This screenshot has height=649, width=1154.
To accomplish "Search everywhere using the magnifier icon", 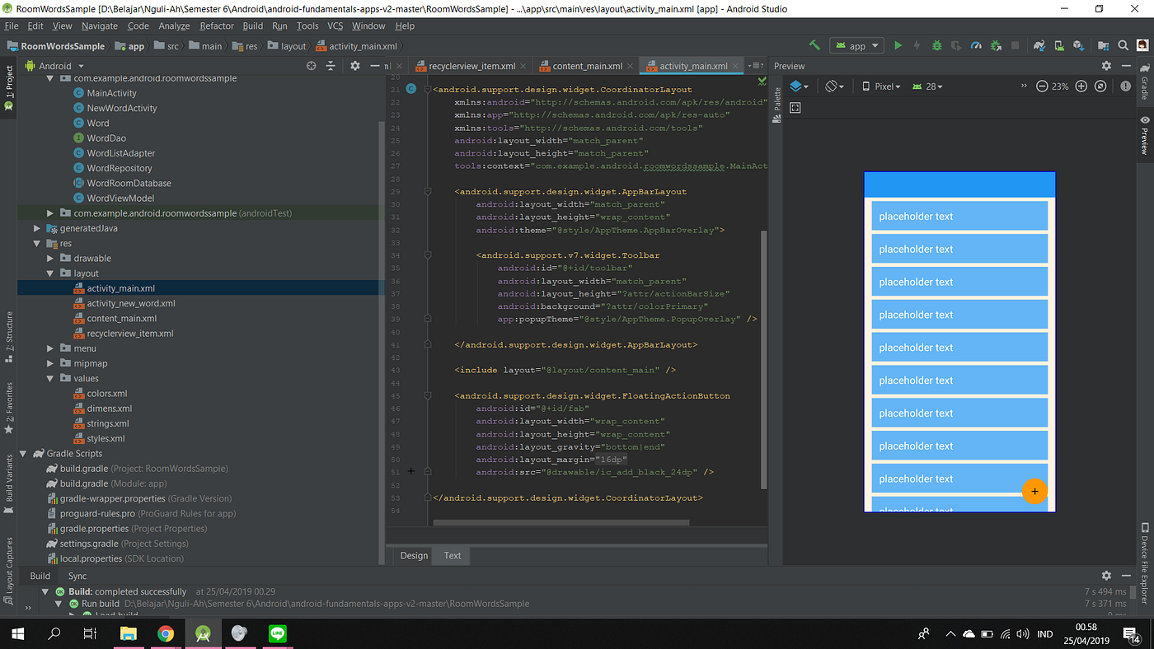I will (x=1124, y=45).
